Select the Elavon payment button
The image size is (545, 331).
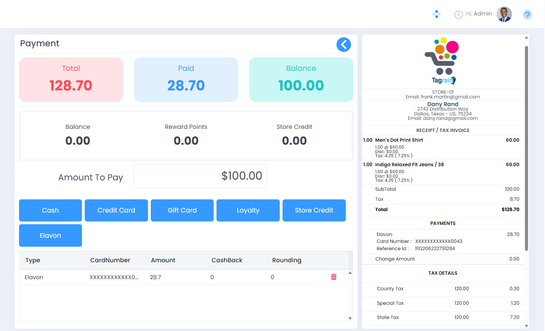pos(50,236)
